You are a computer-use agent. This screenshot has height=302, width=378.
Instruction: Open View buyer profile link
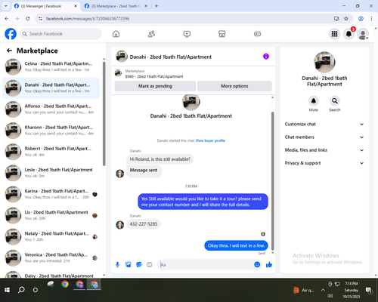(x=210, y=140)
